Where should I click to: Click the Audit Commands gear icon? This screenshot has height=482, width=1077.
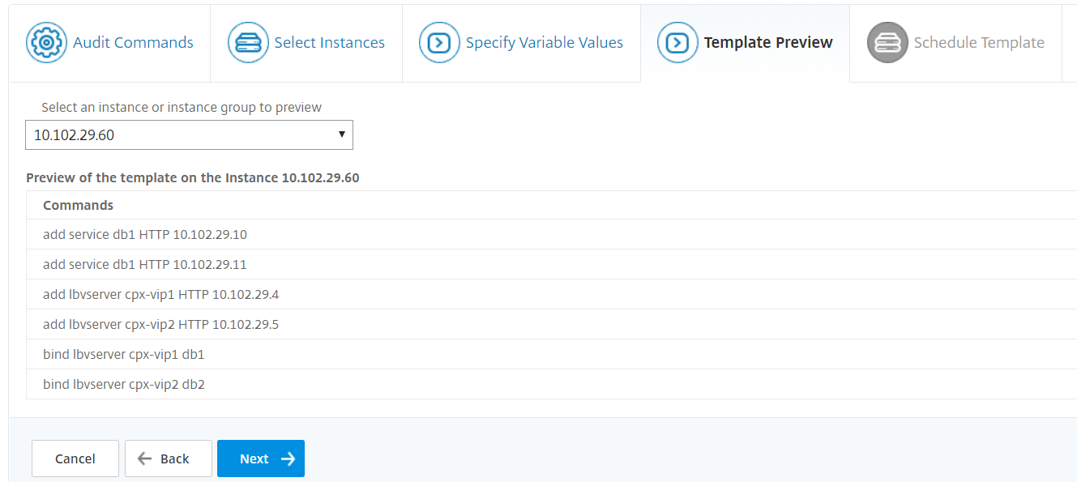(x=46, y=43)
